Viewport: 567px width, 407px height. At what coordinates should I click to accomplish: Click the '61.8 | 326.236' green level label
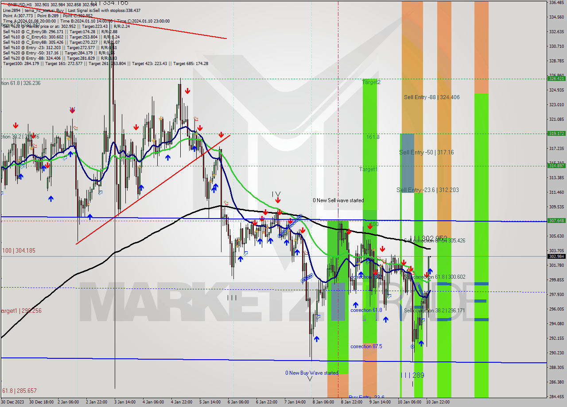[20, 83]
